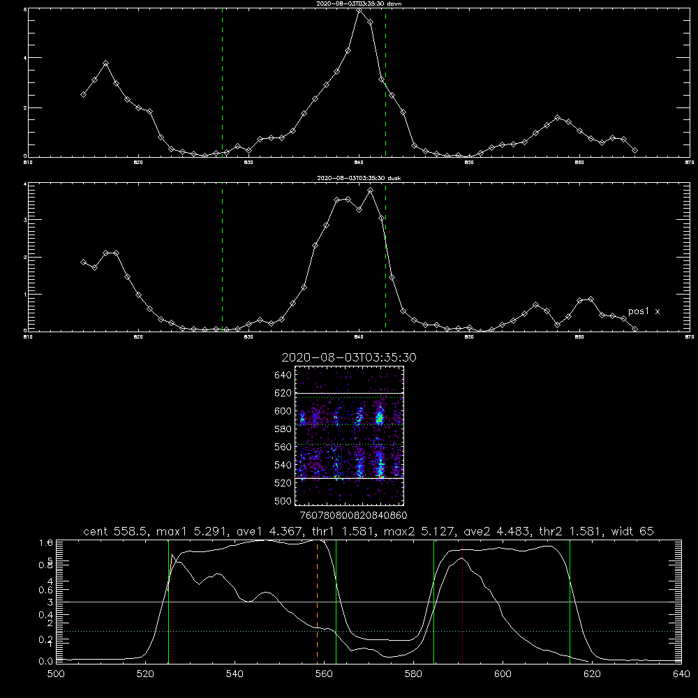Click the orange dashed center line at 558.5
This screenshot has height=698, width=698.
click(317, 601)
